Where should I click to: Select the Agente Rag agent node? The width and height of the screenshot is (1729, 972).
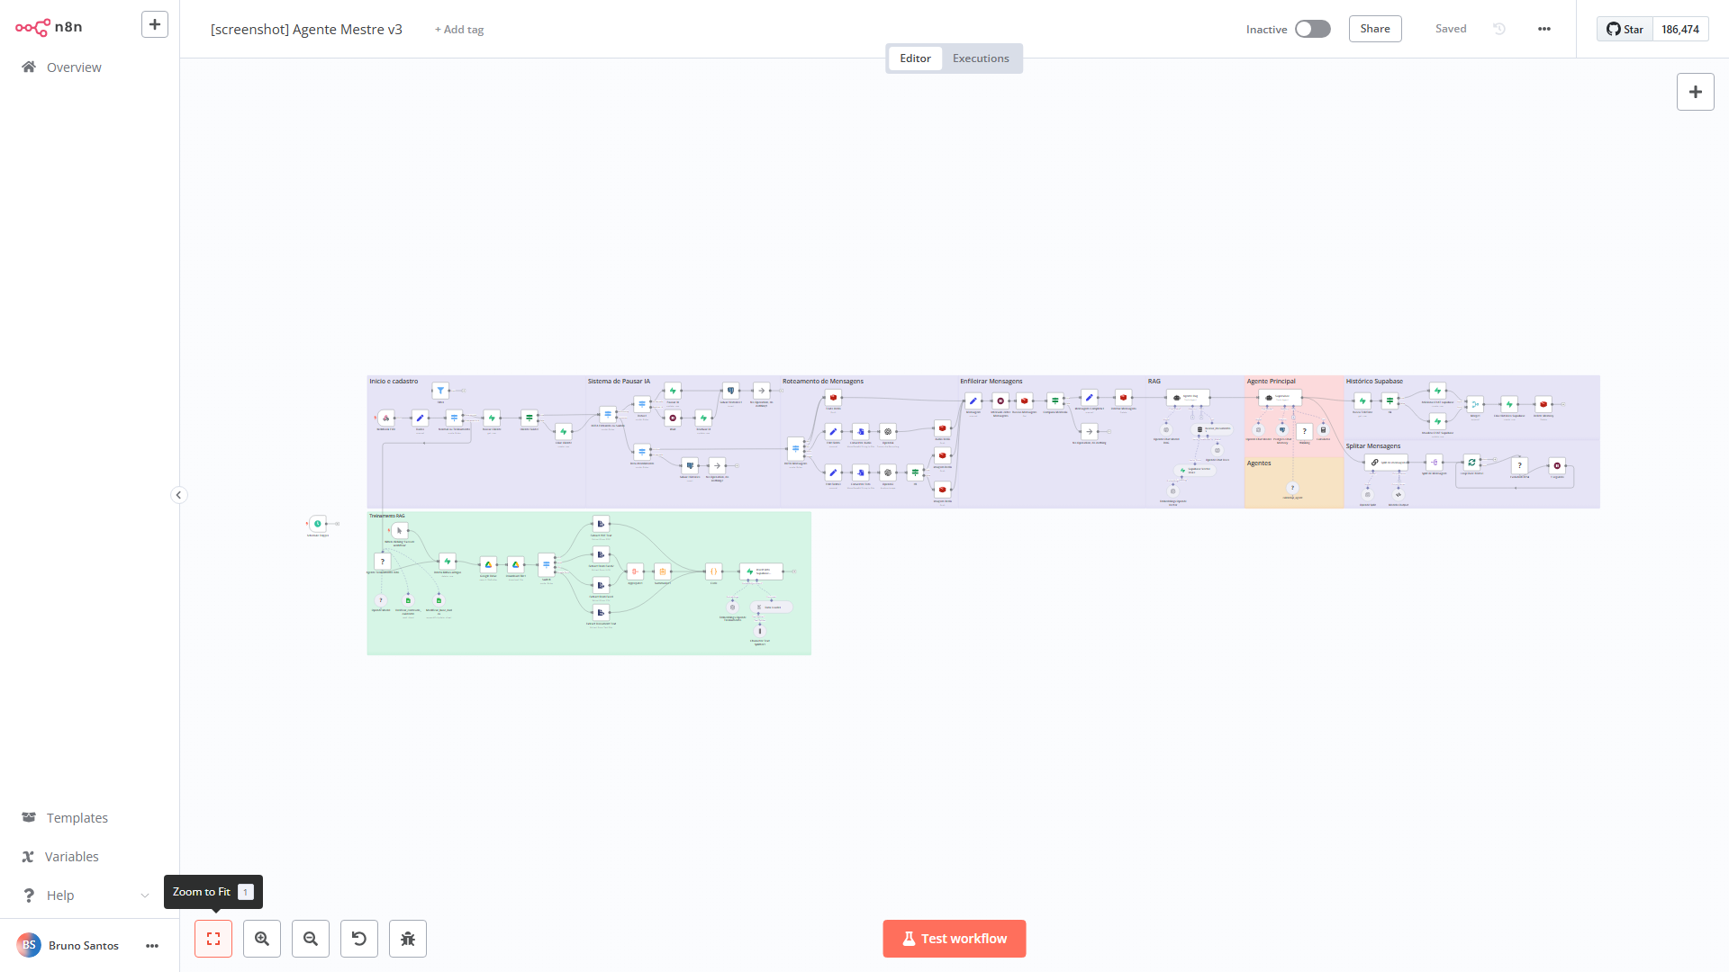coord(1188,397)
